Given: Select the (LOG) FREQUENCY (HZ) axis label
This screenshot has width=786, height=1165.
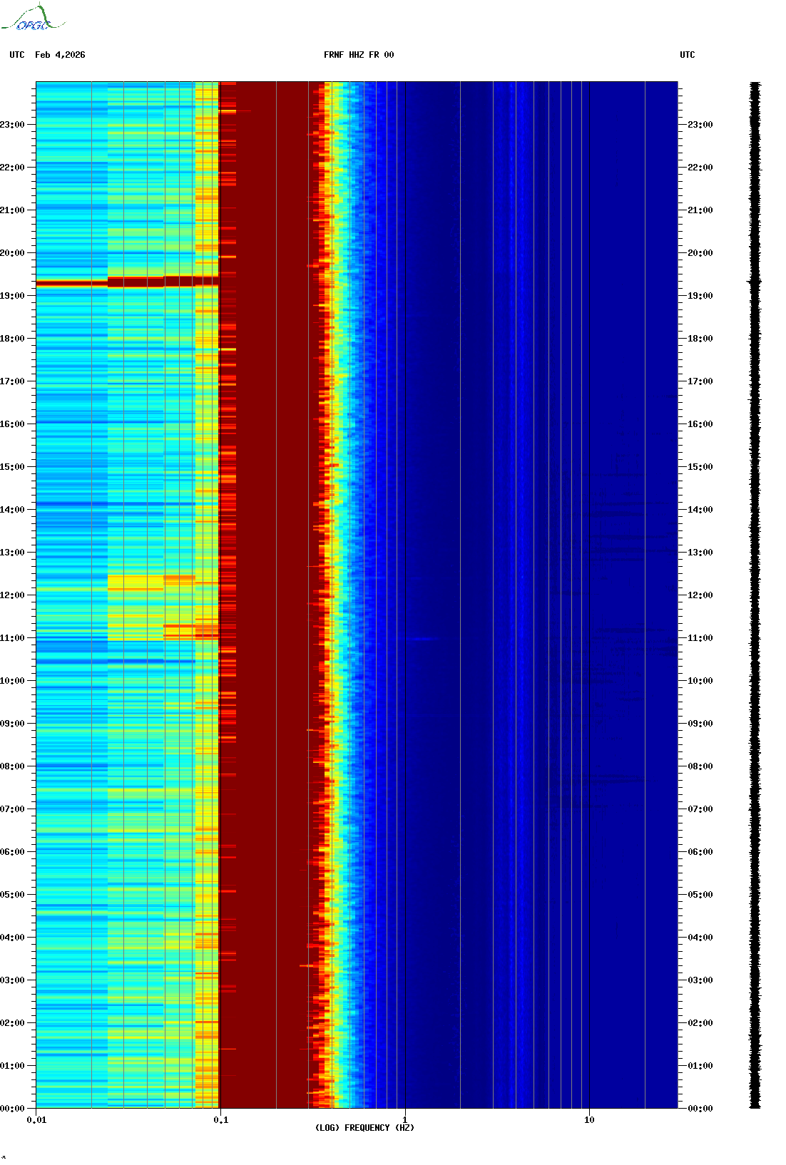Looking at the screenshot, I should point(364,1127).
